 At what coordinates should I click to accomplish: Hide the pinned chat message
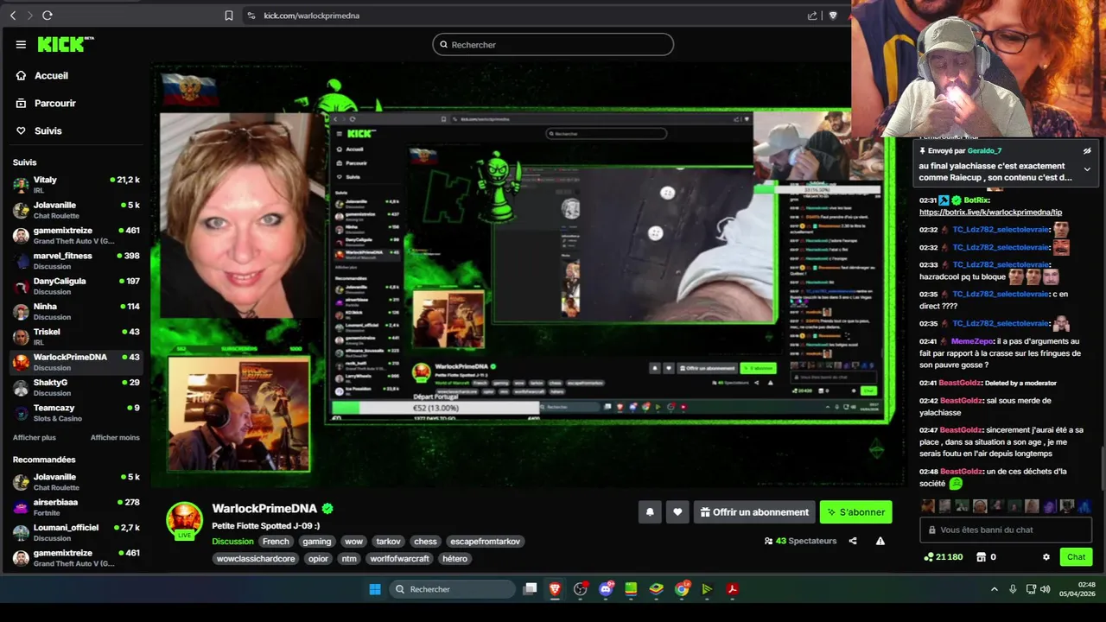(x=1087, y=151)
